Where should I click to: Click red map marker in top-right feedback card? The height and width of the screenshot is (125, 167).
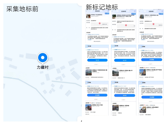tap(153, 24)
